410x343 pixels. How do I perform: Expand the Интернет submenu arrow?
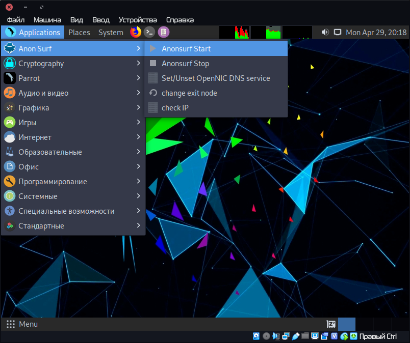tap(138, 137)
